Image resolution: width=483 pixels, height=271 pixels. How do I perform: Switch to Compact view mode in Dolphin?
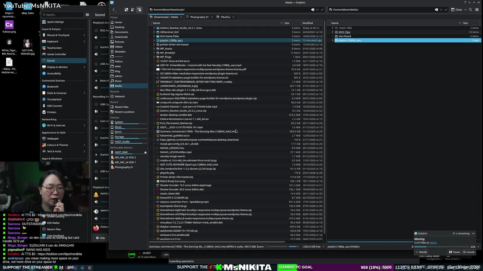pos(132,9)
